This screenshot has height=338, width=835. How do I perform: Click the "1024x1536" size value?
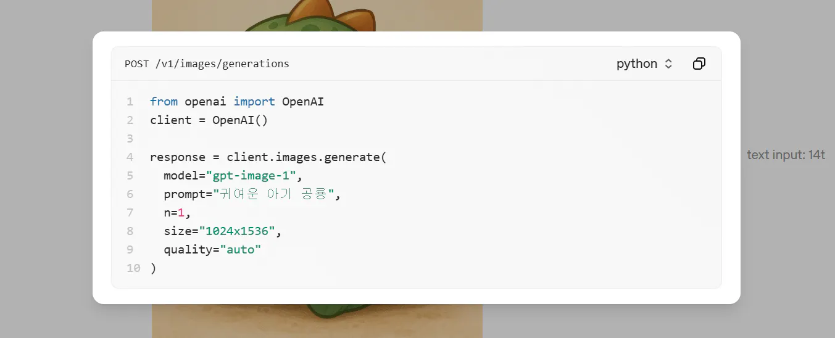[237, 231]
